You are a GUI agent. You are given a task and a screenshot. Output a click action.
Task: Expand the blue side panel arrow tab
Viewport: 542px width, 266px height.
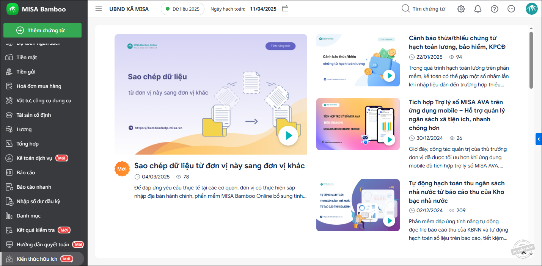(539, 139)
